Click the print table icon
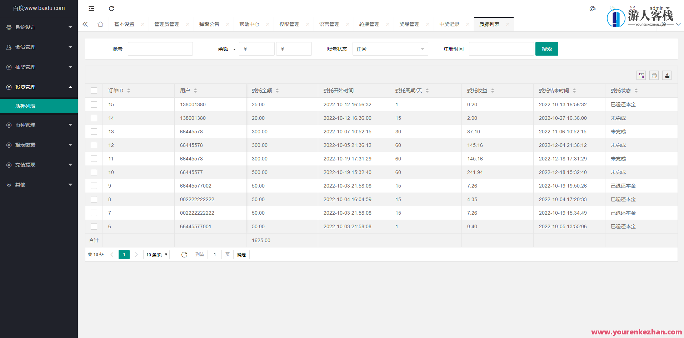 pos(654,75)
